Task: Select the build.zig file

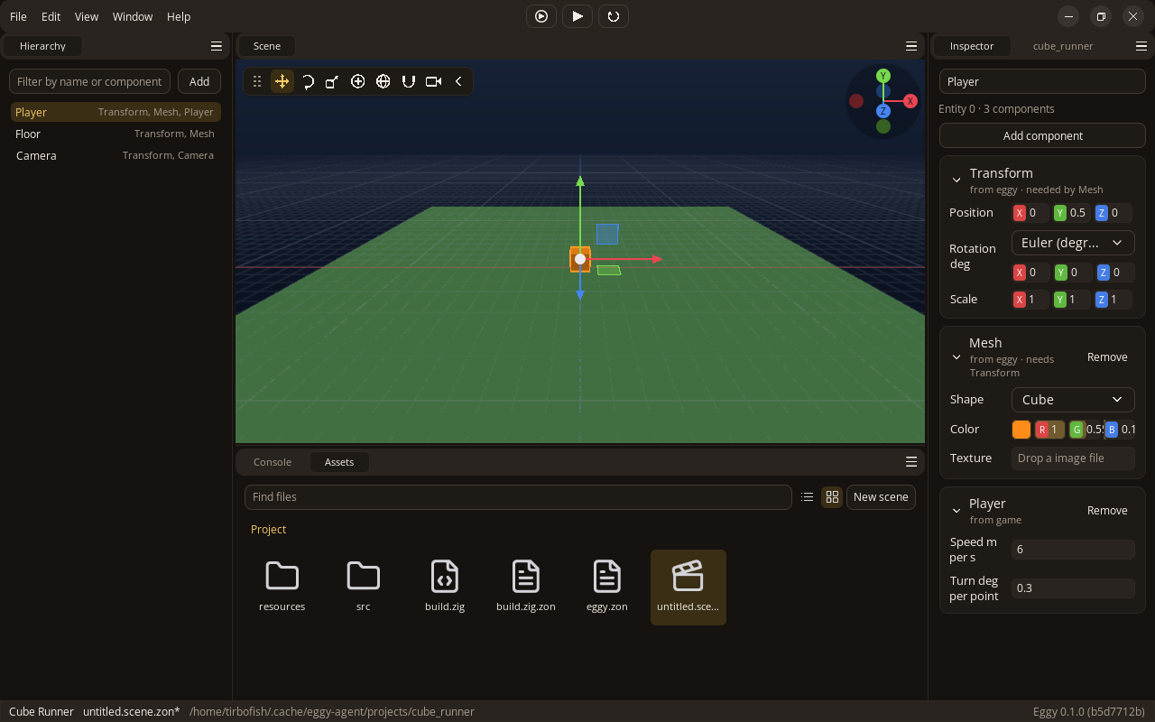Action: click(x=445, y=587)
